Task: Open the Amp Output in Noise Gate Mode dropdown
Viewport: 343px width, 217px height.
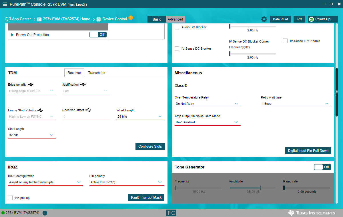Action: pos(208,122)
